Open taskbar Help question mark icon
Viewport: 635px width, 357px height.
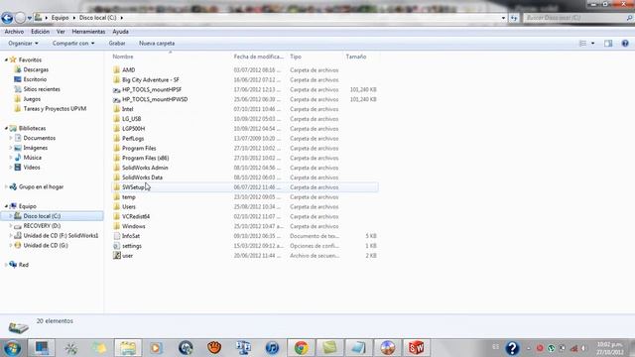(x=512, y=348)
